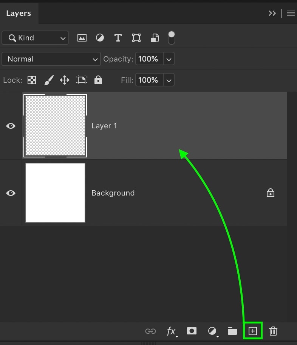
Task: Select Layer 1 transparent thumbnail
Action: pos(55,126)
